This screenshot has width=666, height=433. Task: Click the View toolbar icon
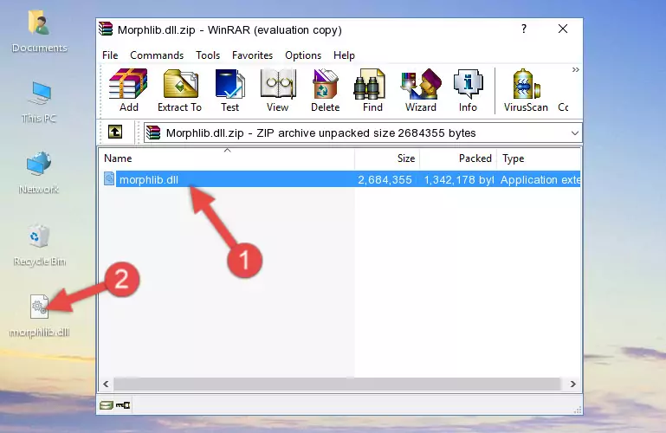click(x=278, y=90)
